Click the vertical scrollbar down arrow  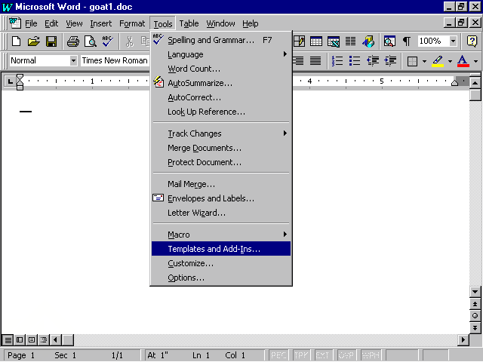pos(475,292)
